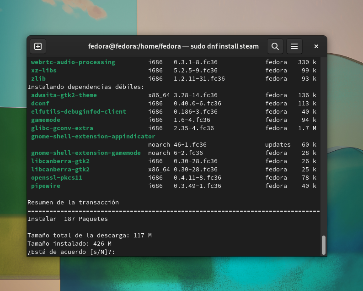The width and height of the screenshot is (363, 291).
Task: Click the dconf package name
Action: click(40, 103)
